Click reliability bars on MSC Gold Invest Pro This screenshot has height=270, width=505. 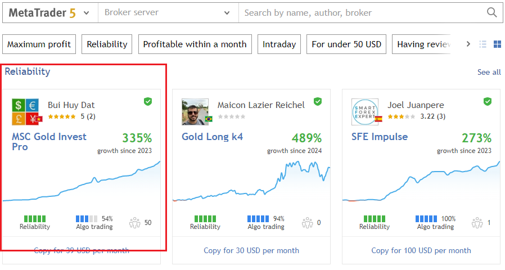[35, 219]
